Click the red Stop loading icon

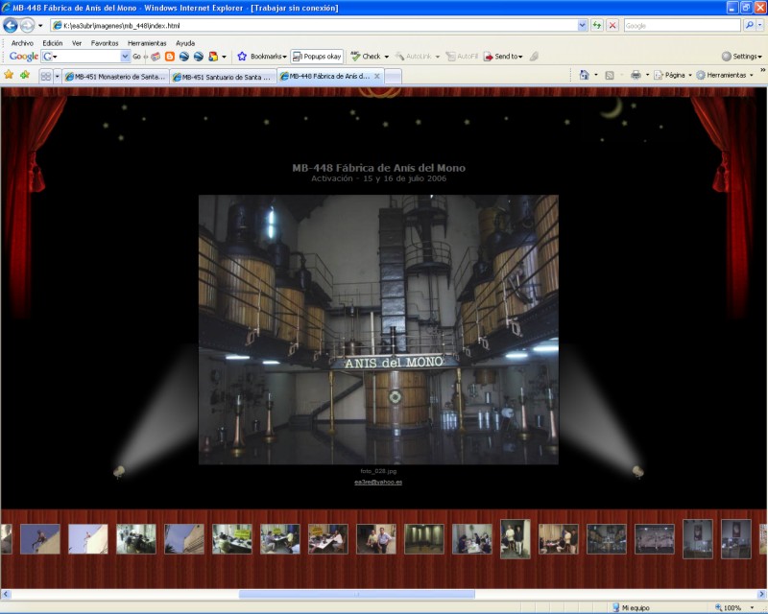[x=612, y=26]
